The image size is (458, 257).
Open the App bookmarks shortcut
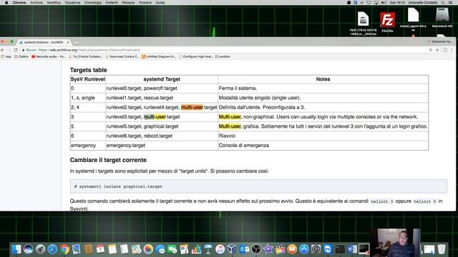[x=6, y=56]
